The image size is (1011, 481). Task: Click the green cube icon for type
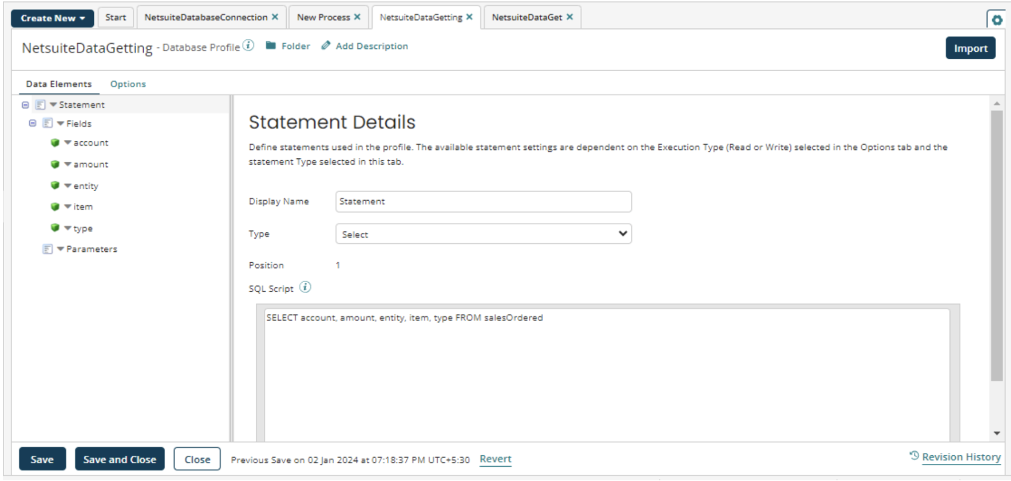pyautogui.click(x=55, y=227)
